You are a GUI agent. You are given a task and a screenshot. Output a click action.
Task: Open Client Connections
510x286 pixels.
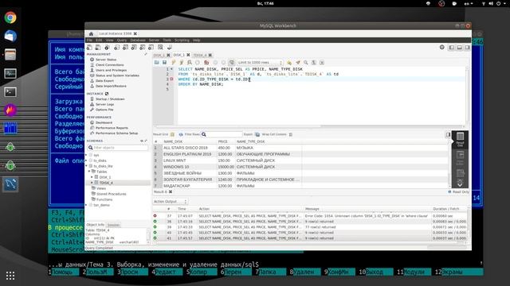coord(110,65)
